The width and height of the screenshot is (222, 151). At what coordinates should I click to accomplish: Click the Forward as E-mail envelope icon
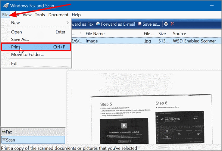point(98,24)
